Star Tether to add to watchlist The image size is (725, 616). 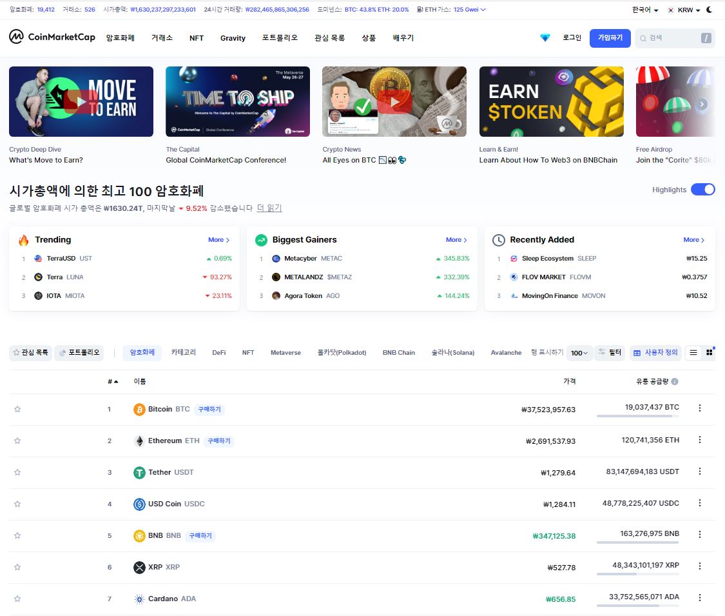pos(17,473)
